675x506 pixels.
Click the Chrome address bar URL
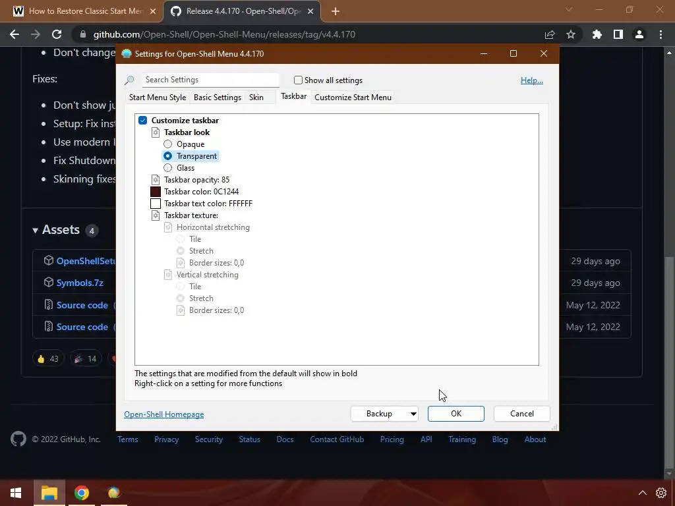click(224, 34)
